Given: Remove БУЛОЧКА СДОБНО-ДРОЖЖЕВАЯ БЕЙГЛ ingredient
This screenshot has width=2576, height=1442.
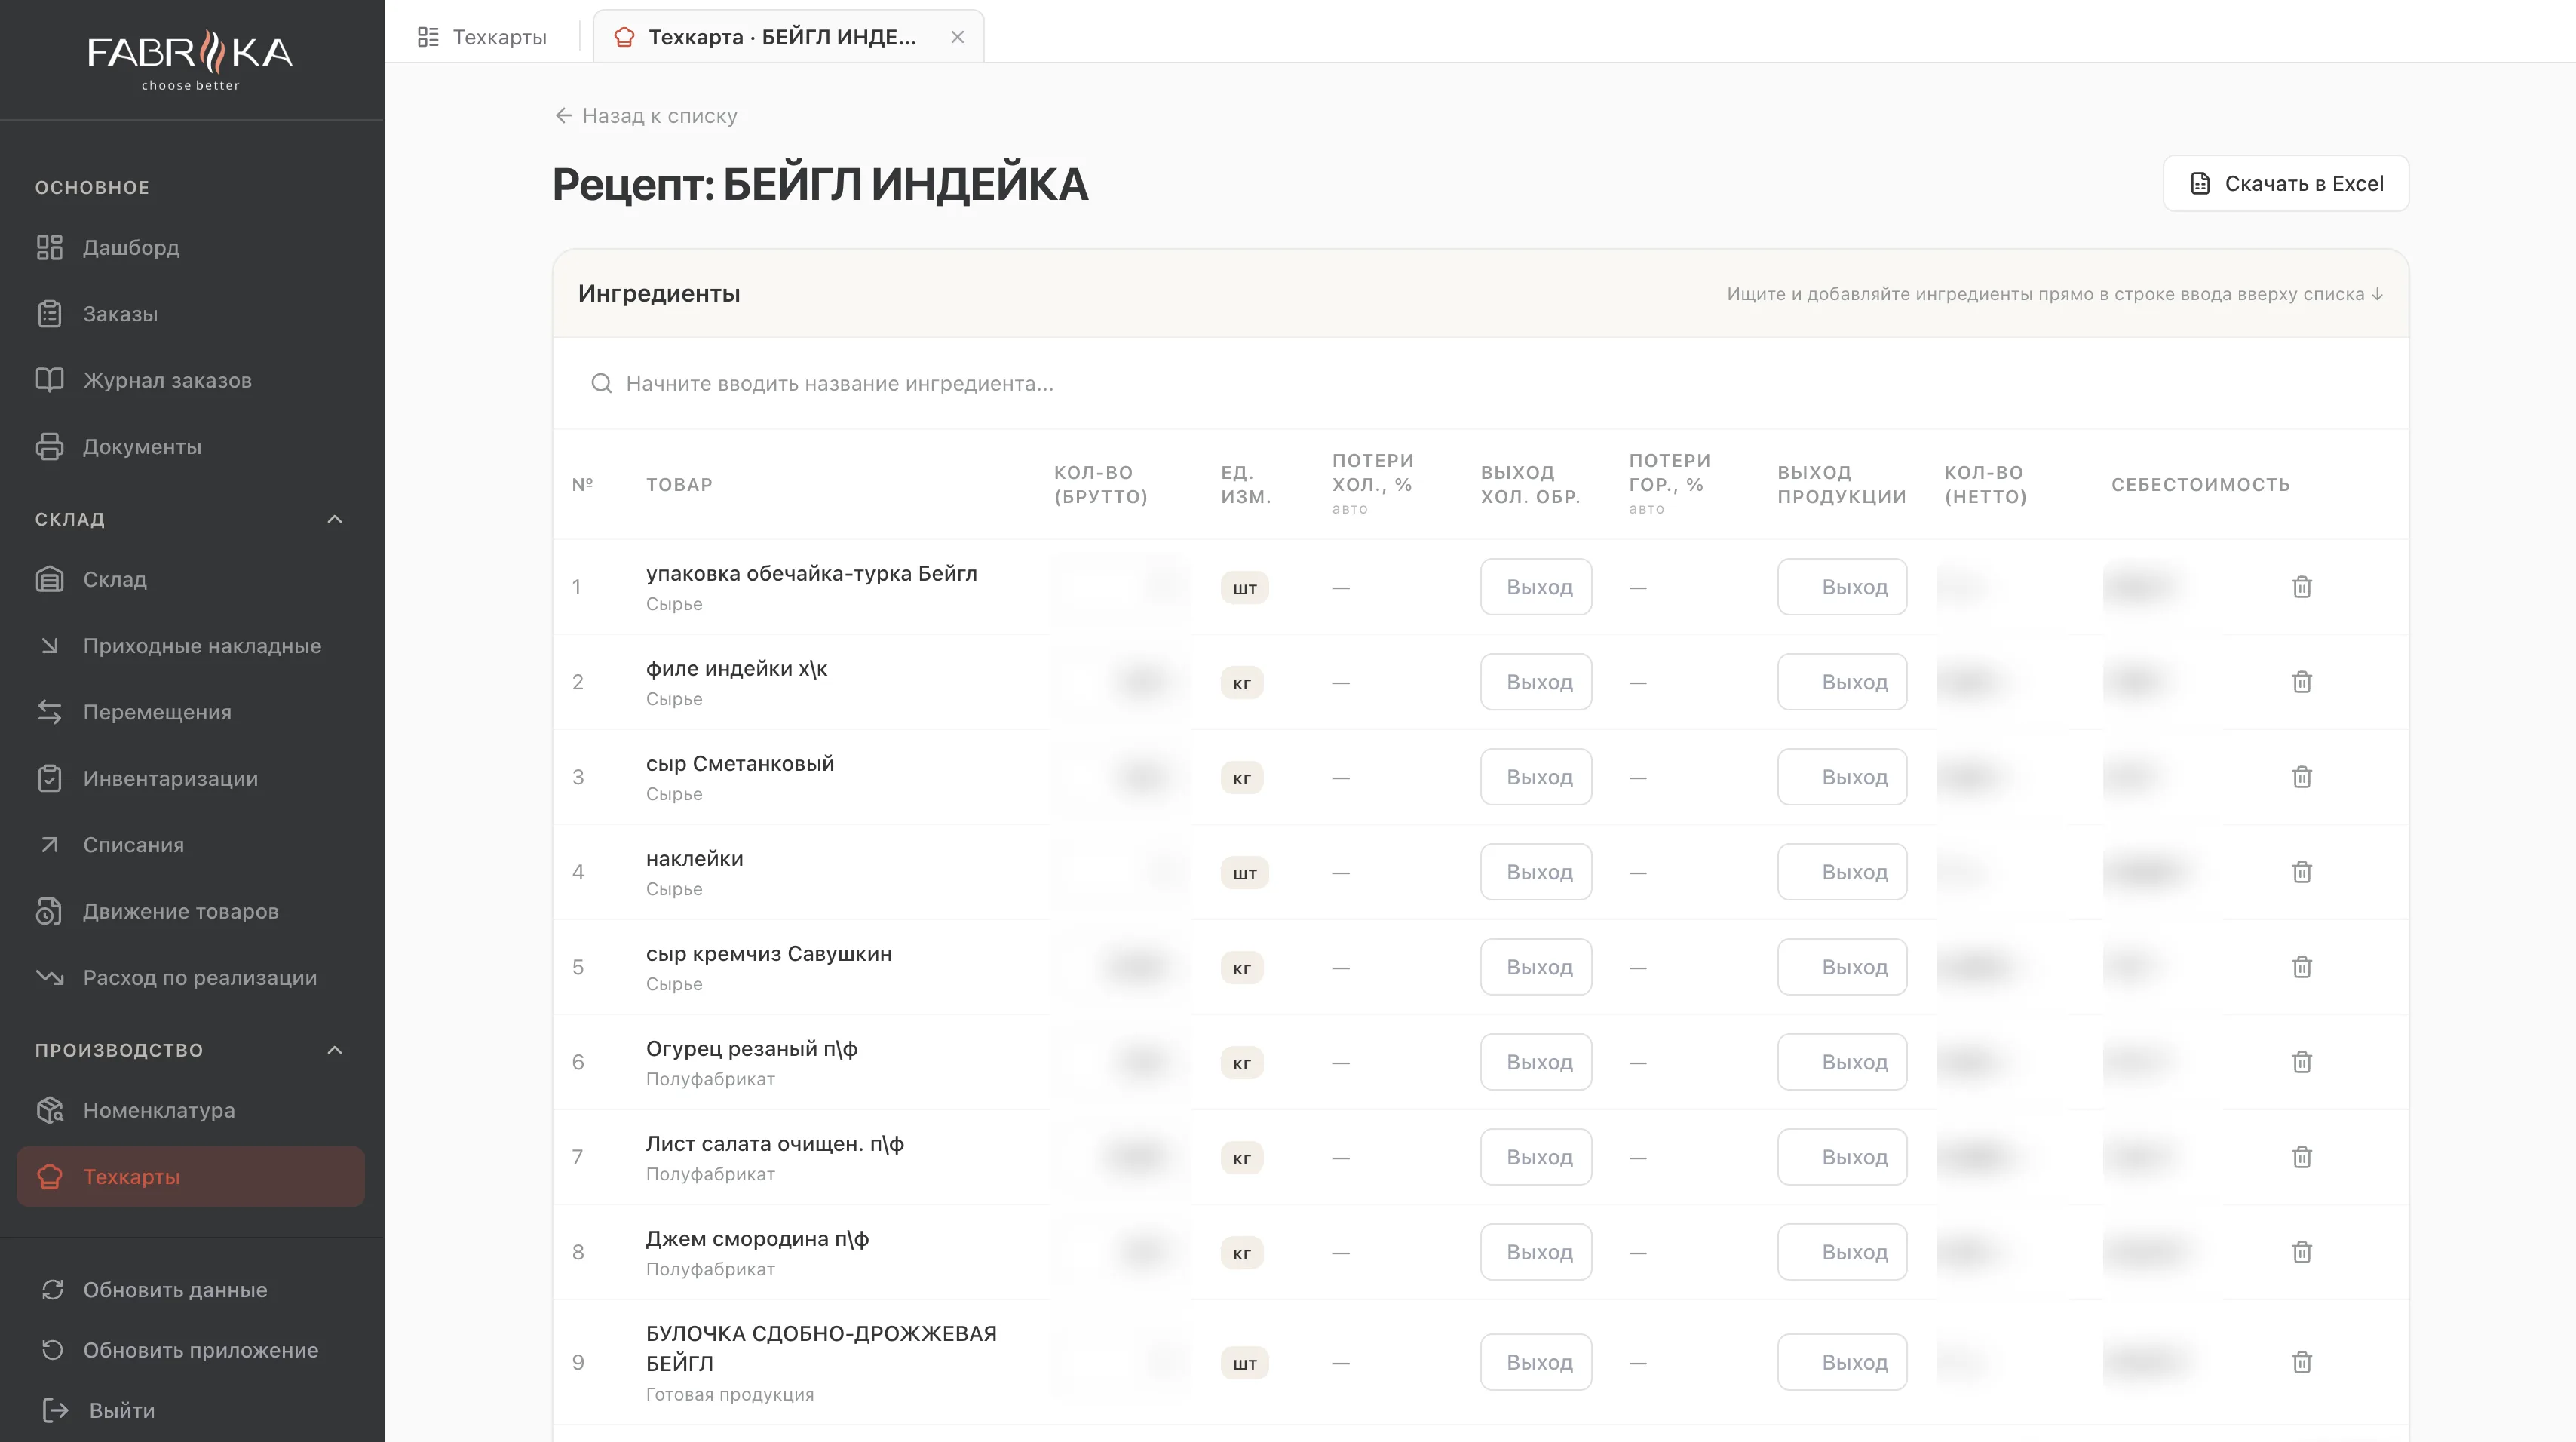Looking at the screenshot, I should pyautogui.click(x=2301, y=1362).
